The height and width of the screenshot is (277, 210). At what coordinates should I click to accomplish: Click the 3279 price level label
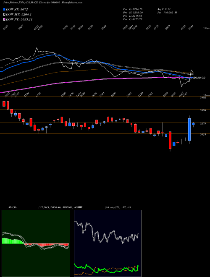(203, 124)
